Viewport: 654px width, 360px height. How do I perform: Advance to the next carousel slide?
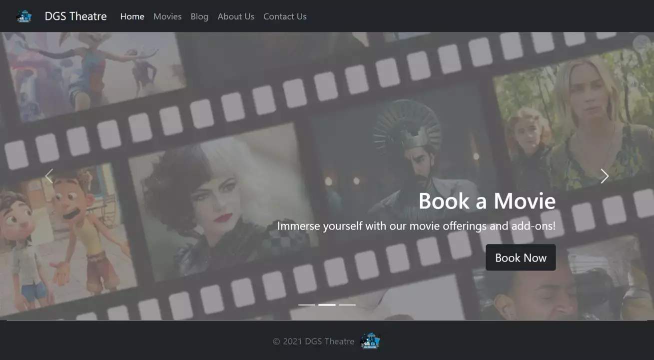coord(605,176)
